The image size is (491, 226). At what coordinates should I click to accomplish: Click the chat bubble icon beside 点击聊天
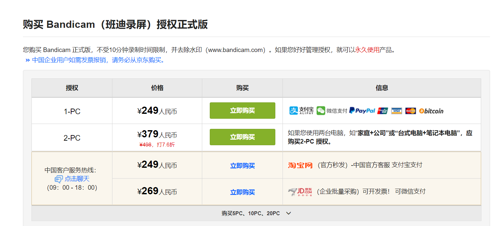59,179
